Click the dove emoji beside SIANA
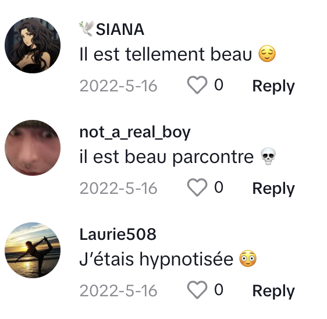Screen dimensions: 327x319 [x=87, y=29]
